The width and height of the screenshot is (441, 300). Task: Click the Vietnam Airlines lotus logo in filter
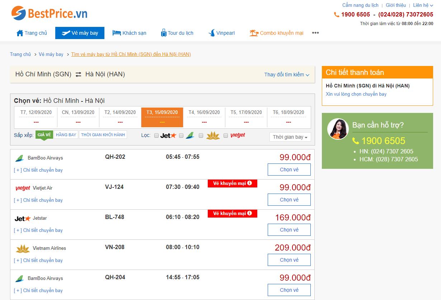click(x=213, y=135)
